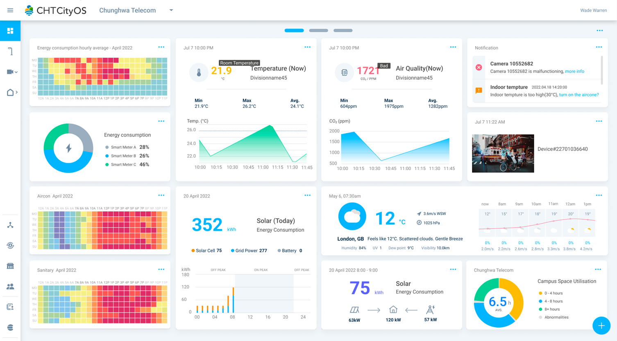Open the Device#22701036640 camera thumbnail

[x=503, y=153]
